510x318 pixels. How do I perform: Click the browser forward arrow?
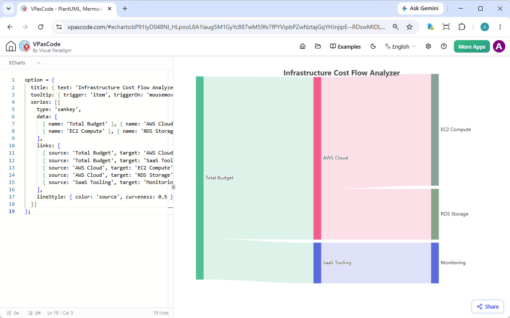tap(25, 27)
